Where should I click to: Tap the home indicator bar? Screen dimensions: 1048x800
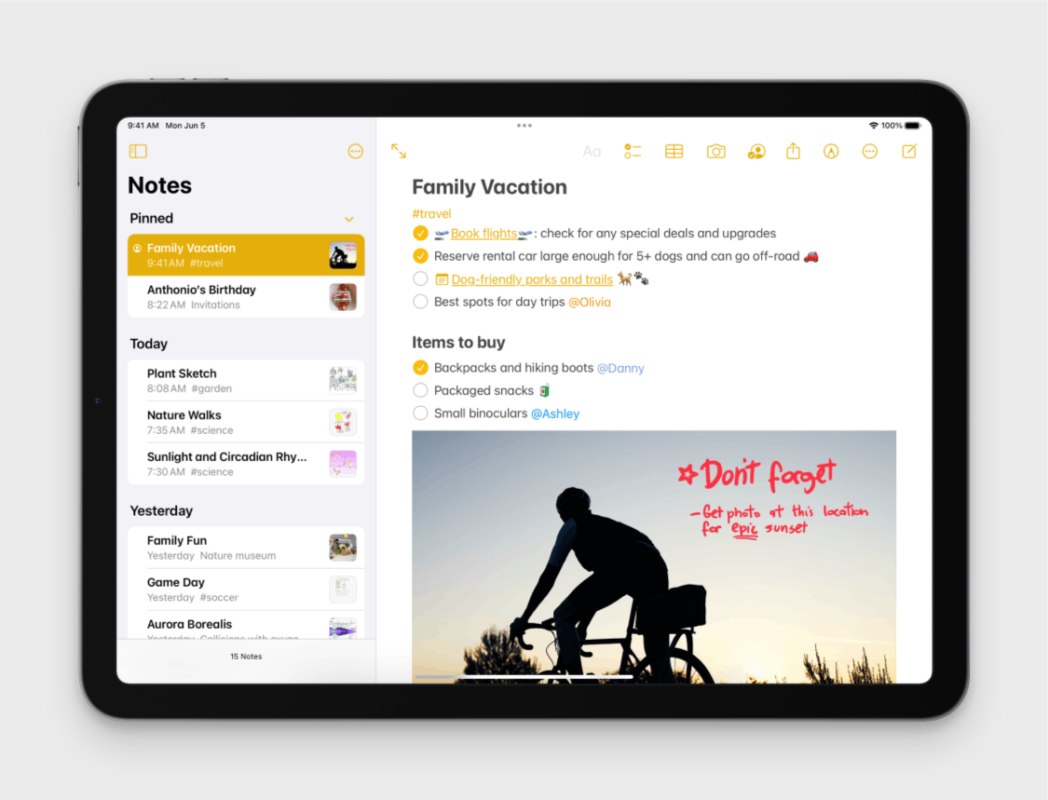(524, 677)
